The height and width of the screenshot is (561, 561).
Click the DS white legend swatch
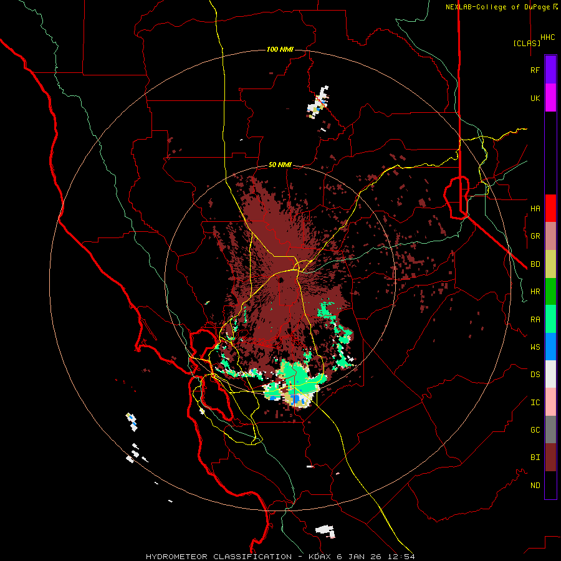[x=550, y=374]
